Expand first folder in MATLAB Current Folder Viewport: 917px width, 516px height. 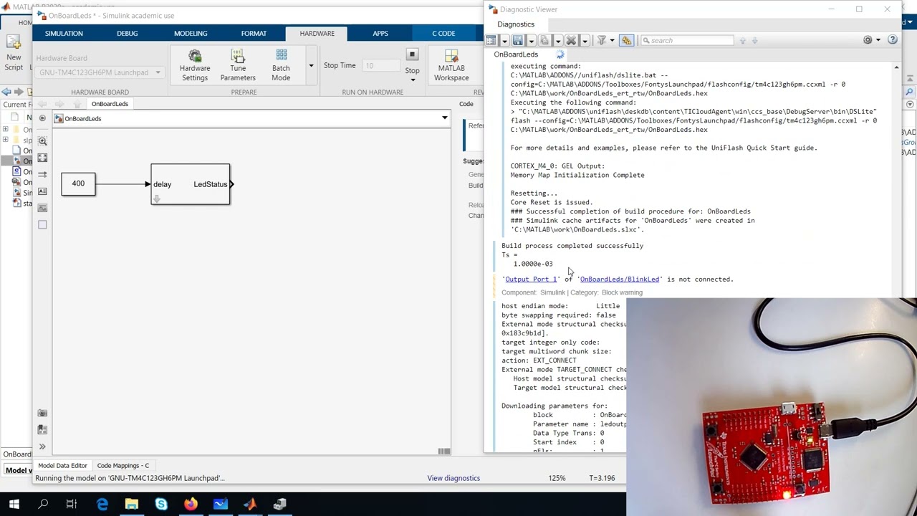6,130
